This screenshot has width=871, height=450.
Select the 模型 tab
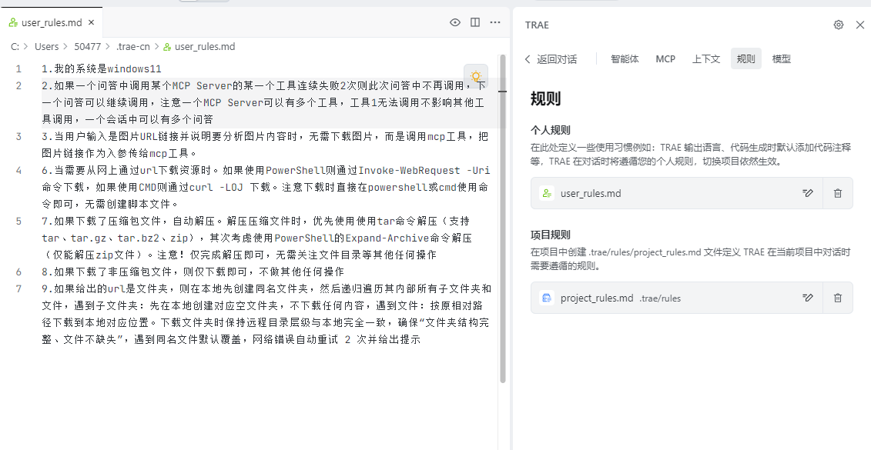click(x=781, y=59)
